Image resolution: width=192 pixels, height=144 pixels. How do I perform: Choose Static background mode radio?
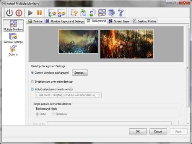pos(37,114)
